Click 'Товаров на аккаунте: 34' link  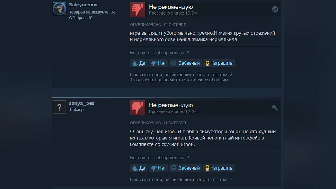92,12
